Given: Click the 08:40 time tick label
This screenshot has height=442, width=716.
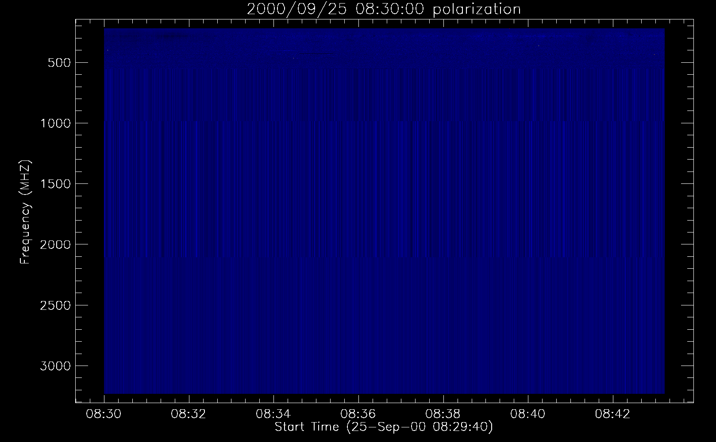Looking at the screenshot, I should click(528, 415).
